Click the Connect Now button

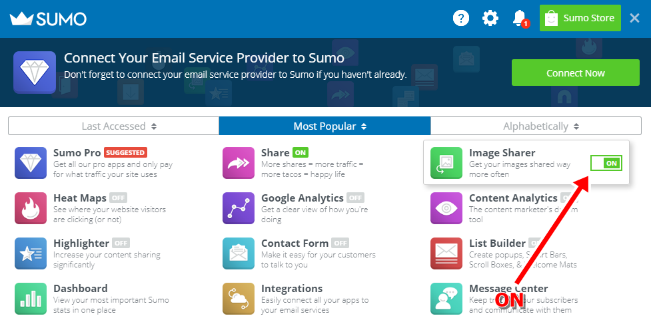[576, 73]
